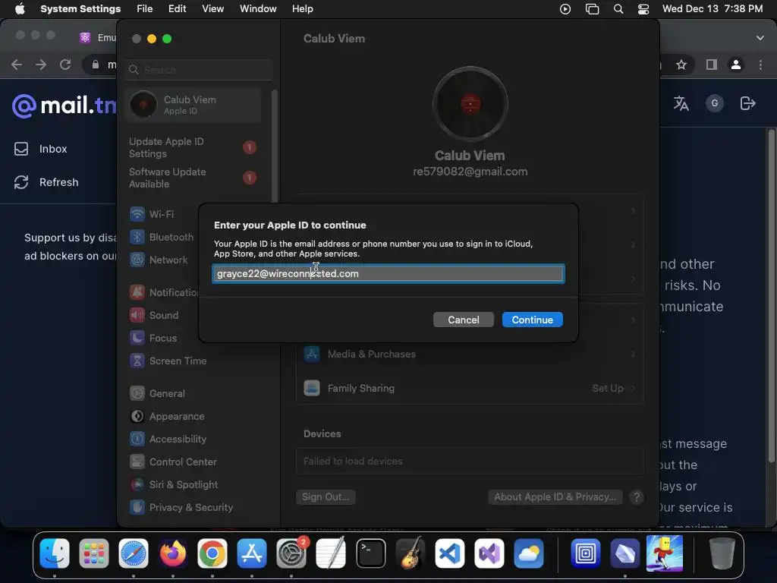The width and height of the screenshot is (777, 583).
Task: Click the screen recording menu bar icon
Action: 565,9
